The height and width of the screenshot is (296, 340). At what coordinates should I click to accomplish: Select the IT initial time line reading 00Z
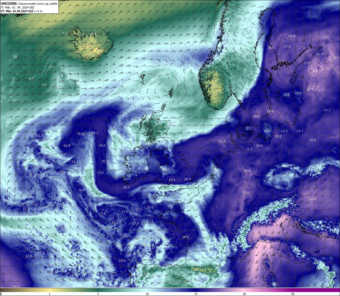point(18,7)
